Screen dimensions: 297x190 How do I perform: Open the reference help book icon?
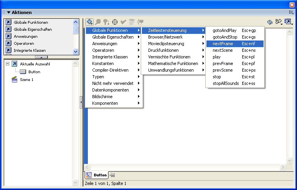[270, 22]
